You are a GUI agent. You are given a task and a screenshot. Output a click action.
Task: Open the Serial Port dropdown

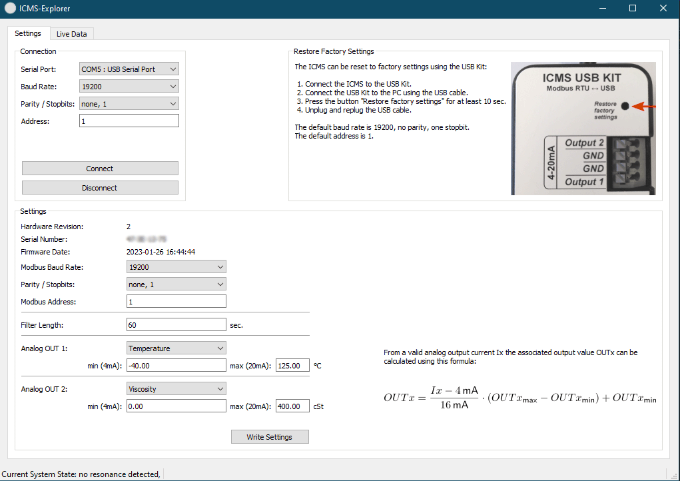point(129,69)
